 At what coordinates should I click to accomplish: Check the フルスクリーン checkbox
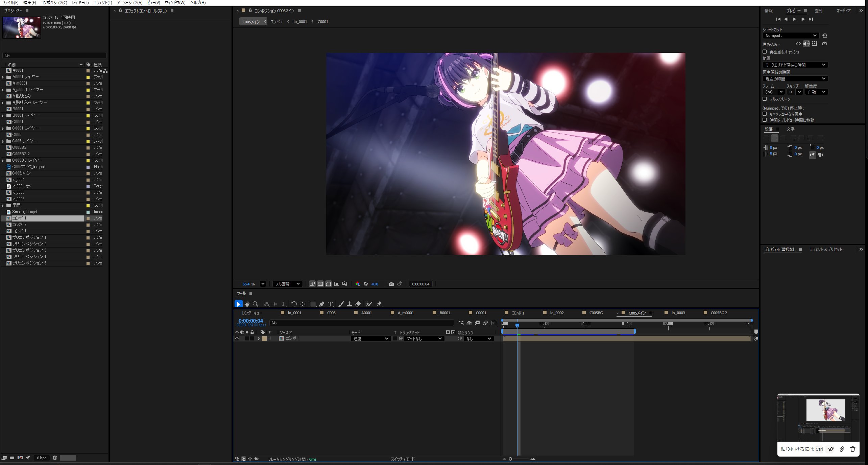click(765, 99)
